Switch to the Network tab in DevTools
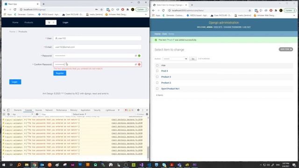Viewport: 299px width, 168px height. click(x=49, y=110)
